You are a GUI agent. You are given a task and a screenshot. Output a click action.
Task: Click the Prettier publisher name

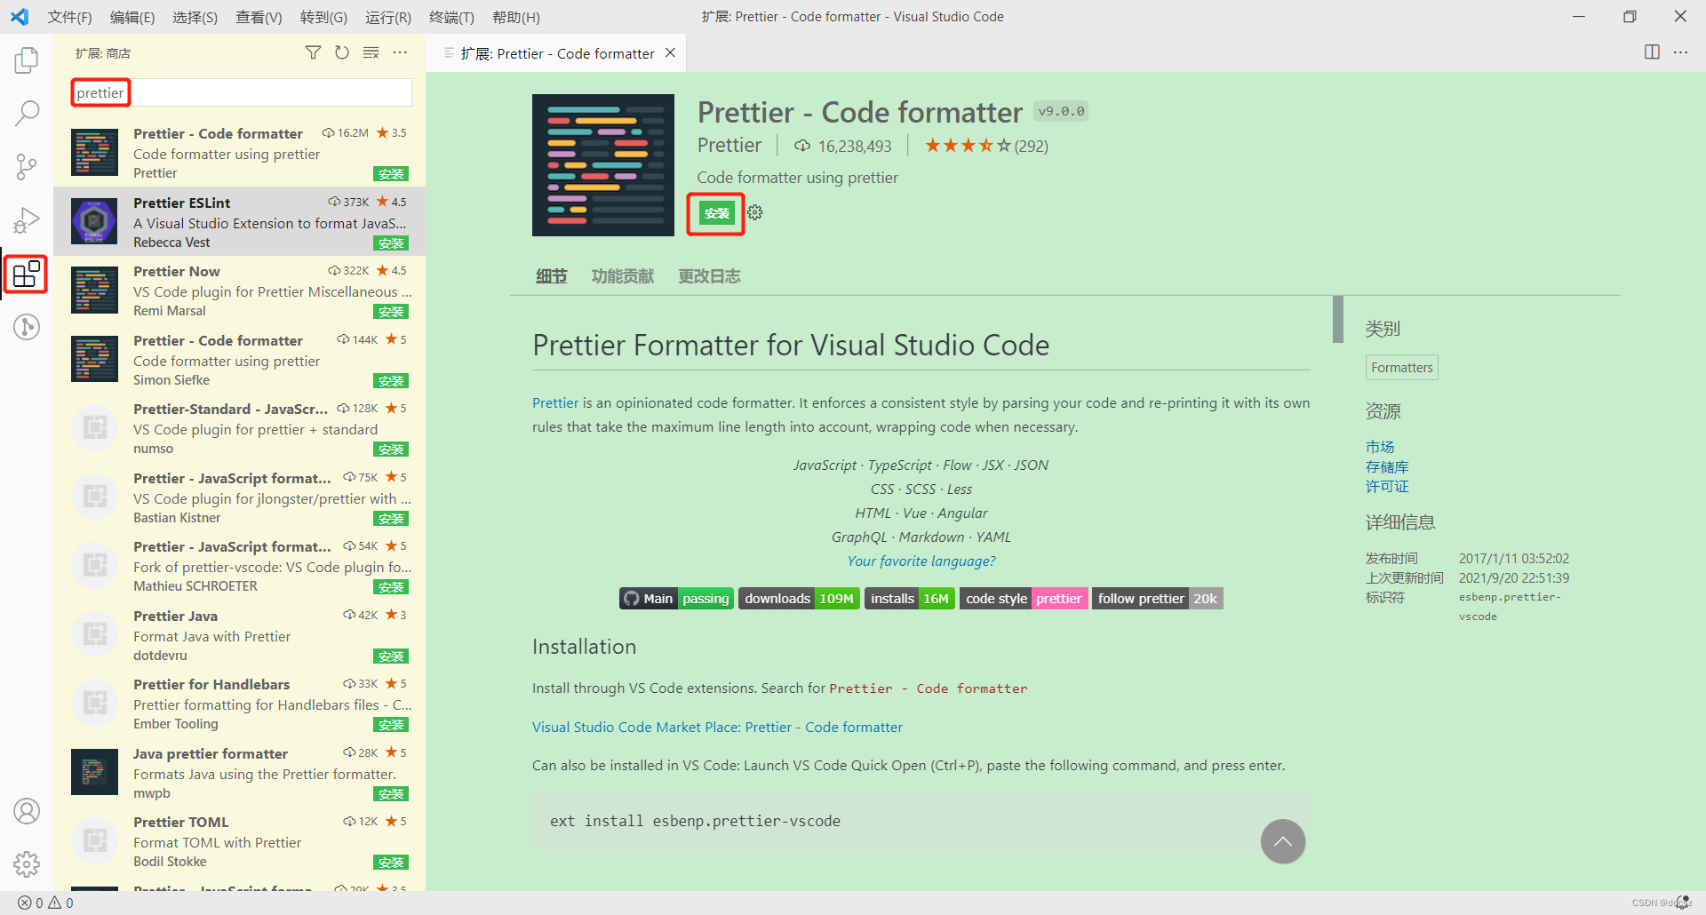(x=729, y=145)
